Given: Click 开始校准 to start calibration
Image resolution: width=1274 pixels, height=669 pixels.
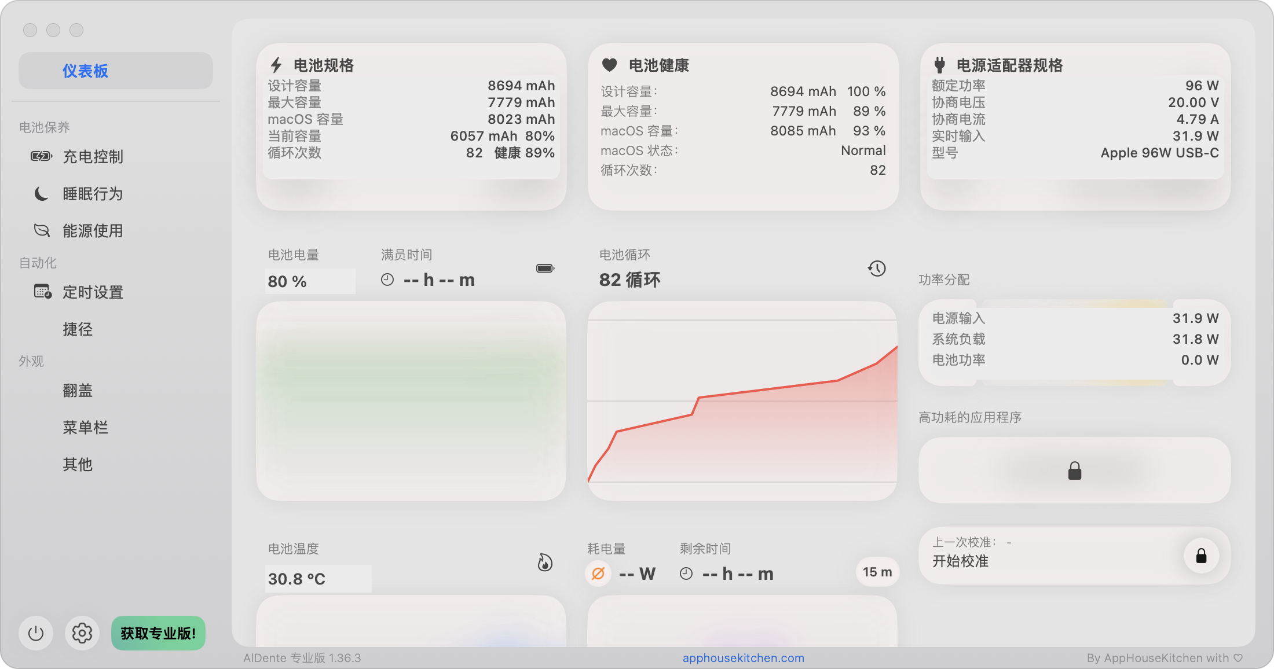Looking at the screenshot, I should pyautogui.click(x=960, y=561).
